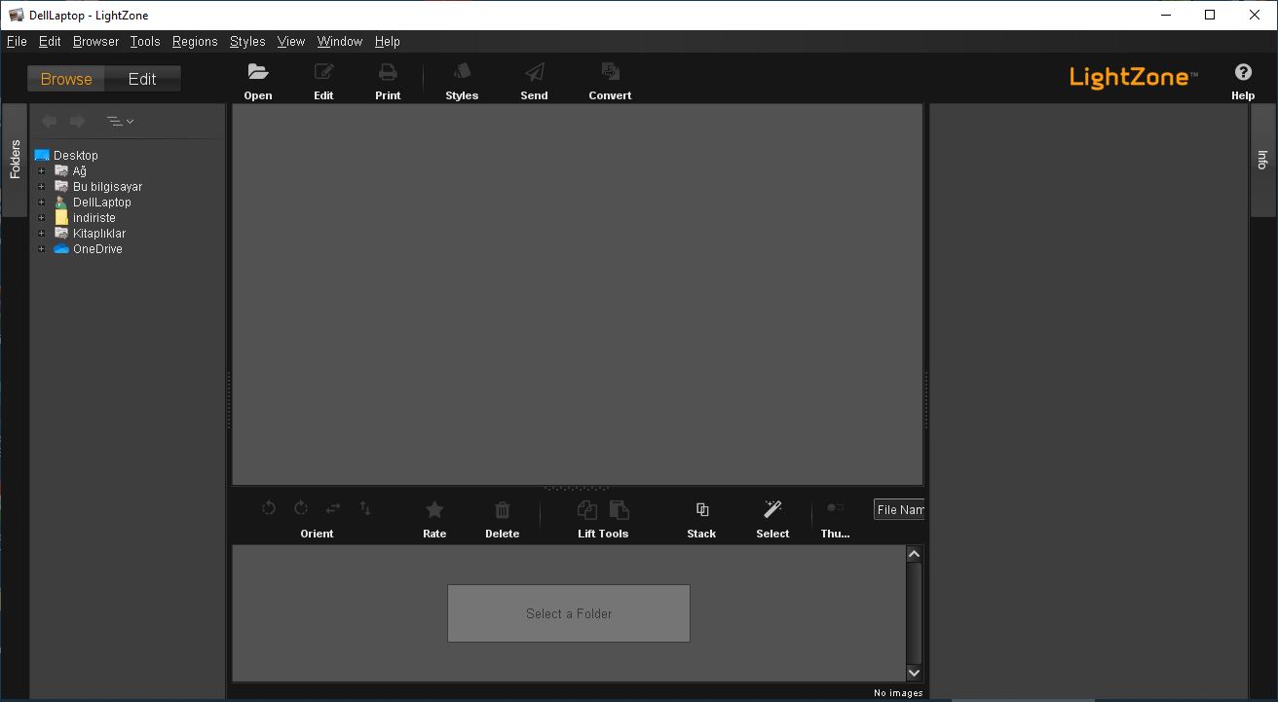The height and width of the screenshot is (702, 1278).
Task: Click the Edit pencil toolbar icon
Action: tap(323, 71)
